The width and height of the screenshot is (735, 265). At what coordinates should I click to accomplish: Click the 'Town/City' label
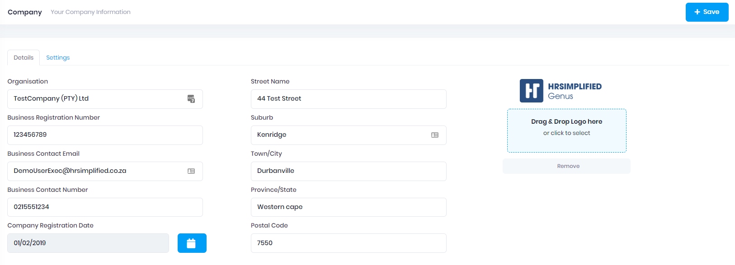click(x=266, y=153)
